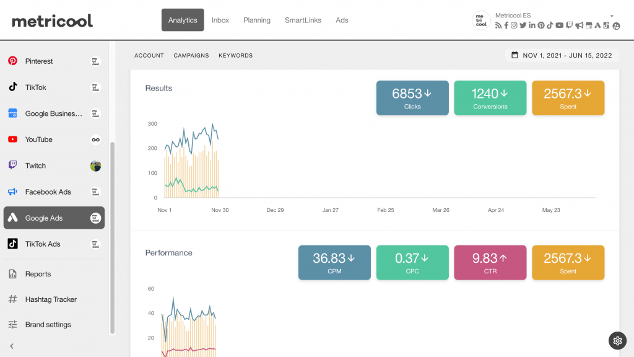Screen dimensions: 634x357
Task: Click the megaphone ads icon in header
Action: point(580,25)
